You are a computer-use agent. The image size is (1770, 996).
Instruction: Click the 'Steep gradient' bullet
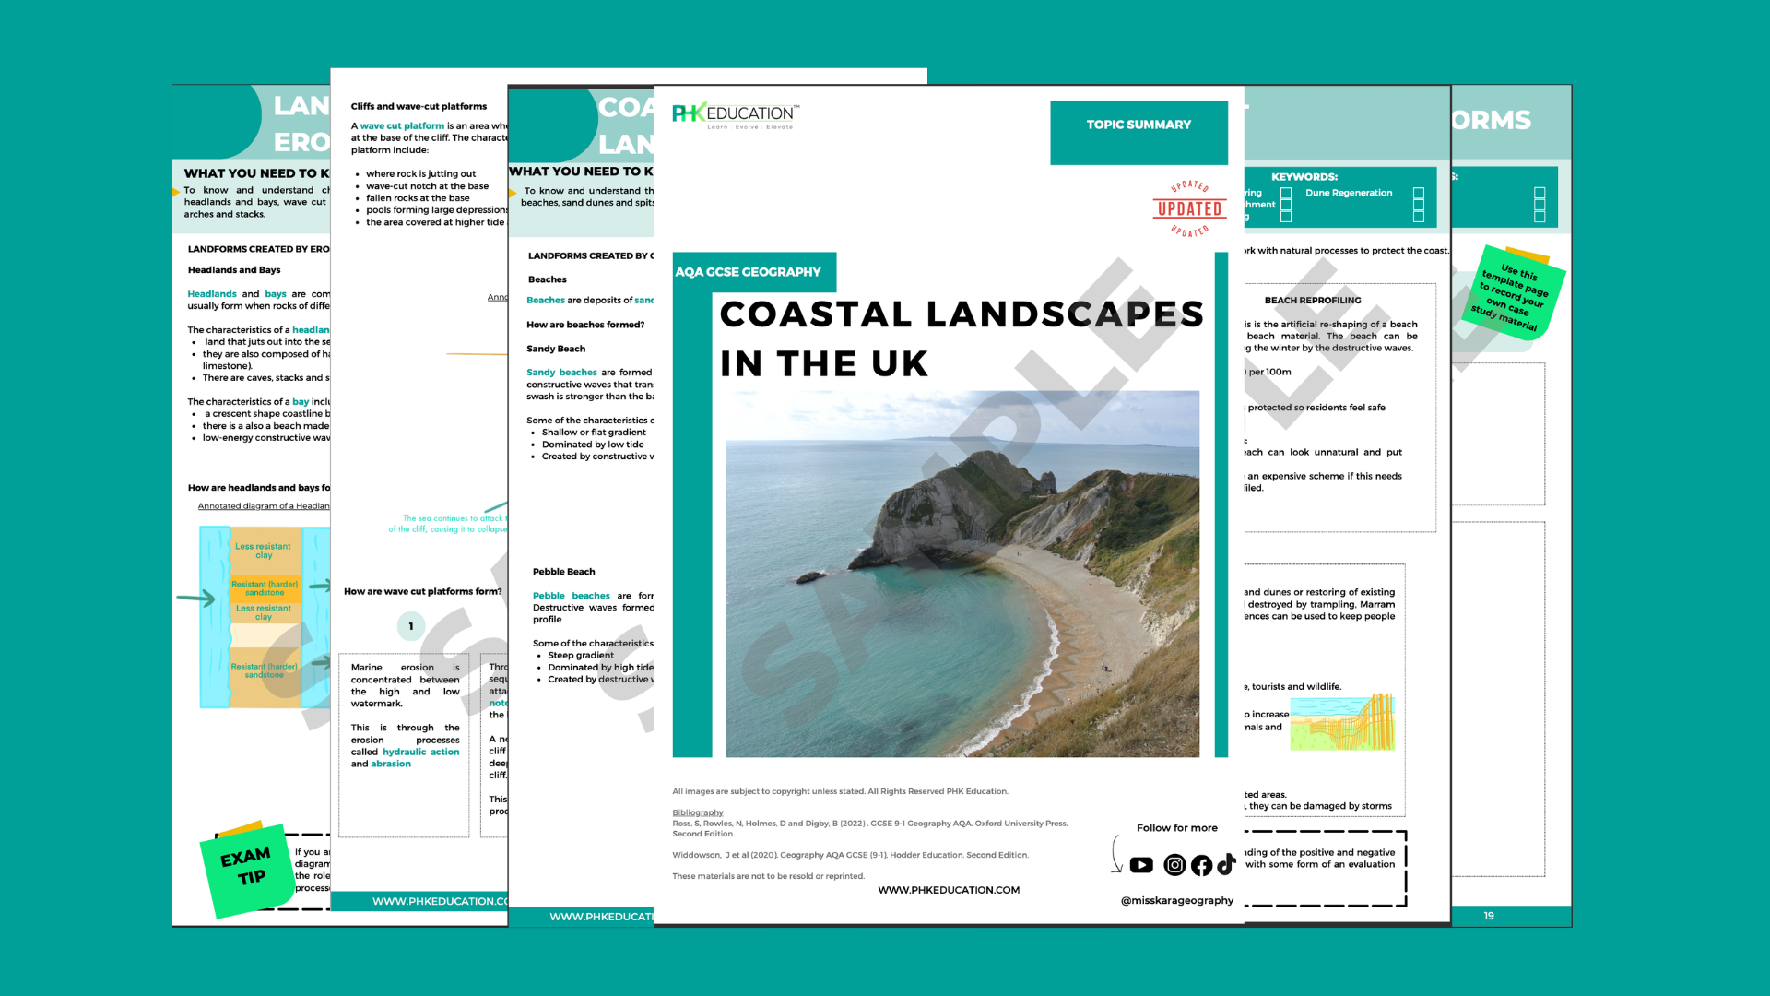pyautogui.click(x=581, y=656)
